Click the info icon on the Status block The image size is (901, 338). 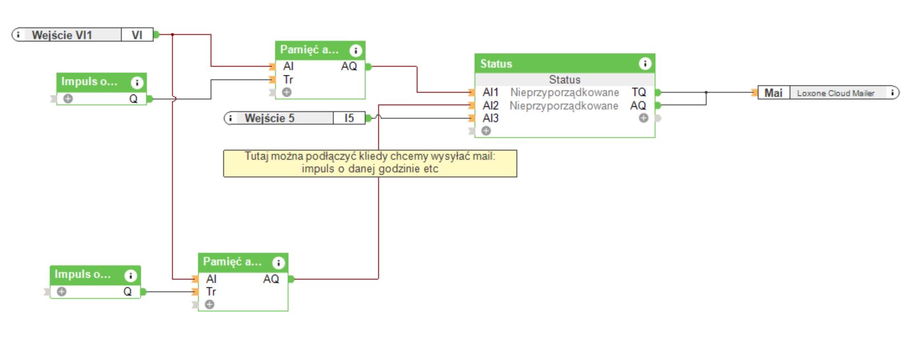[645, 64]
